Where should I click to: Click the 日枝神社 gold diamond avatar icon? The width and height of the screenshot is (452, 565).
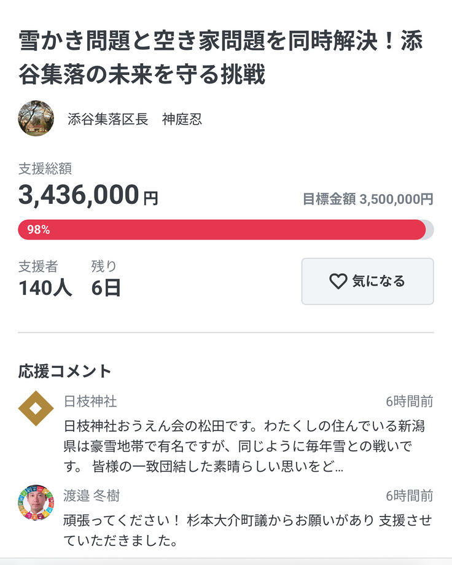click(36, 408)
